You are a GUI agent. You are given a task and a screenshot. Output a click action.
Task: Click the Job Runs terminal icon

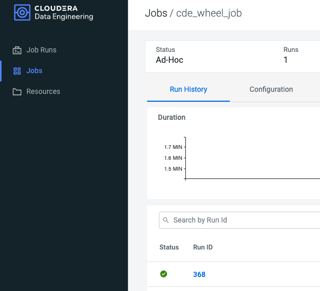[17, 50]
